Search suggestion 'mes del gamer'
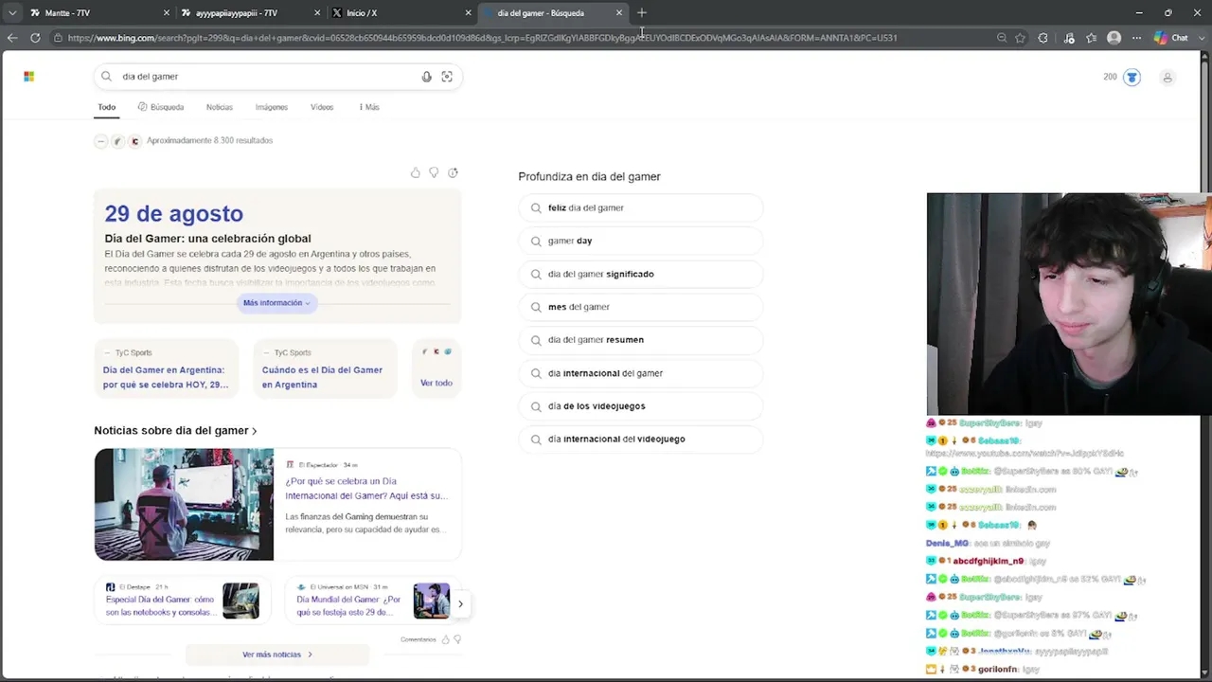The width and height of the screenshot is (1212, 682). [x=640, y=307]
